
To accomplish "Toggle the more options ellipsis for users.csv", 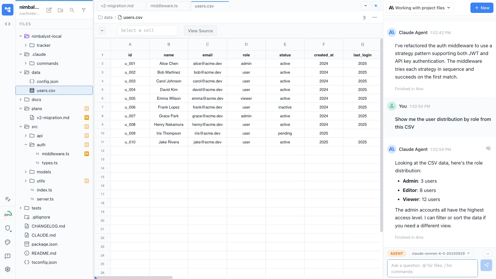I will coord(375,18).
